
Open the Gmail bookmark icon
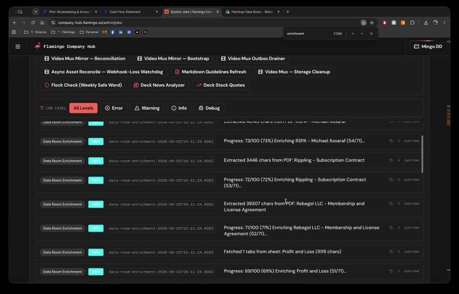click(x=104, y=32)
